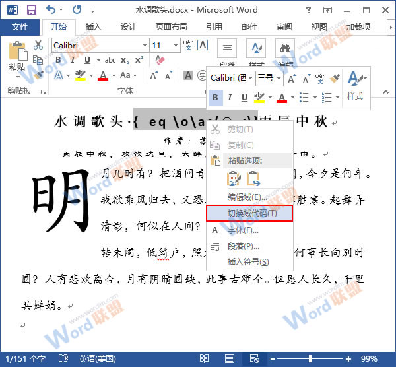Collapse the ribbon with the arrow
This screenshot has width=396, height=367.
[386, 92]
